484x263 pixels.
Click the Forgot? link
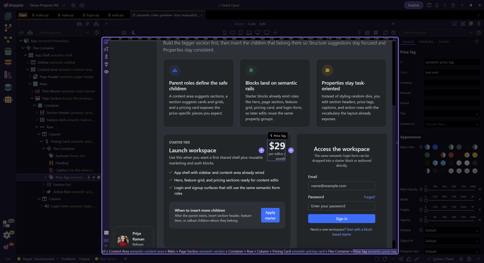369,197
